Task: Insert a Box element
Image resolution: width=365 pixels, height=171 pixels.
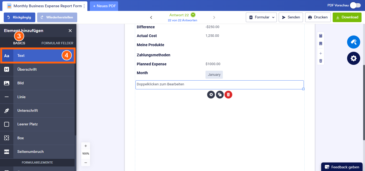Action: [37, 138]
